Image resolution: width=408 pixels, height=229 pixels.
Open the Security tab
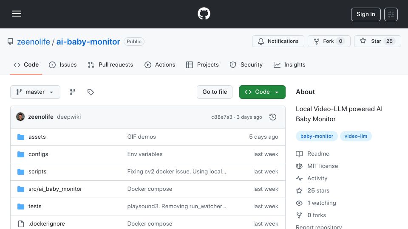[246, 64]
